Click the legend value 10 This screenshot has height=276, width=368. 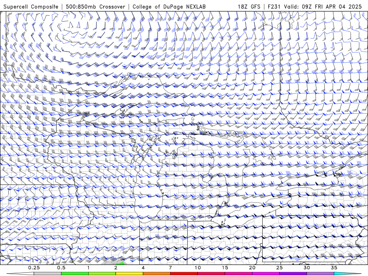click(x=198, y=268)
